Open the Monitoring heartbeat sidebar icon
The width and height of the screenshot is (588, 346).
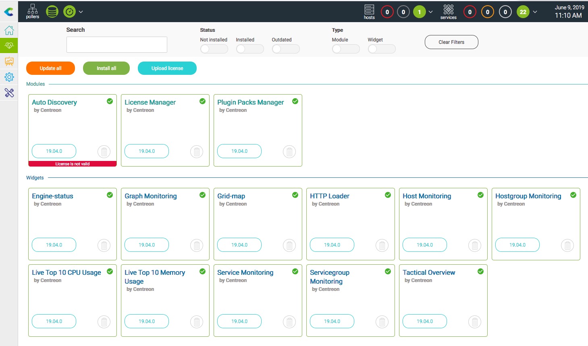click(9, 46)
